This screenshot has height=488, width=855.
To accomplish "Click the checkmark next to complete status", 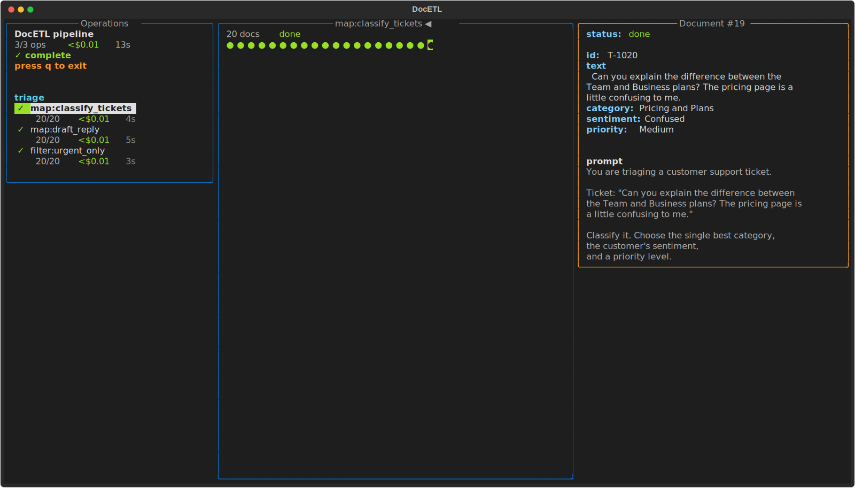I will tap(18, 56).
